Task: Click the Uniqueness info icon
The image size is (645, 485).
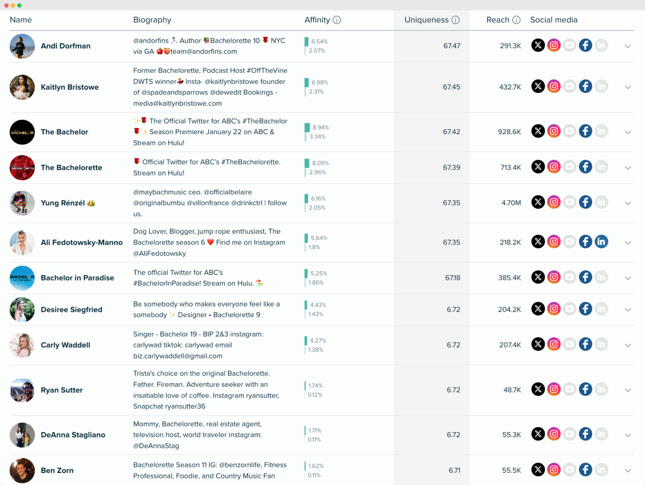Action: 455,20
